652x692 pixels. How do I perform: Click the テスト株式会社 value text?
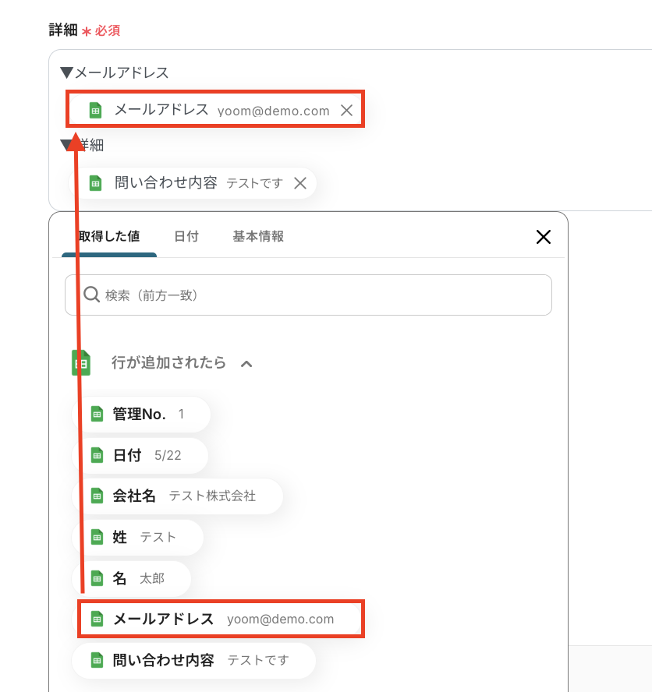(x=212, y=496)
